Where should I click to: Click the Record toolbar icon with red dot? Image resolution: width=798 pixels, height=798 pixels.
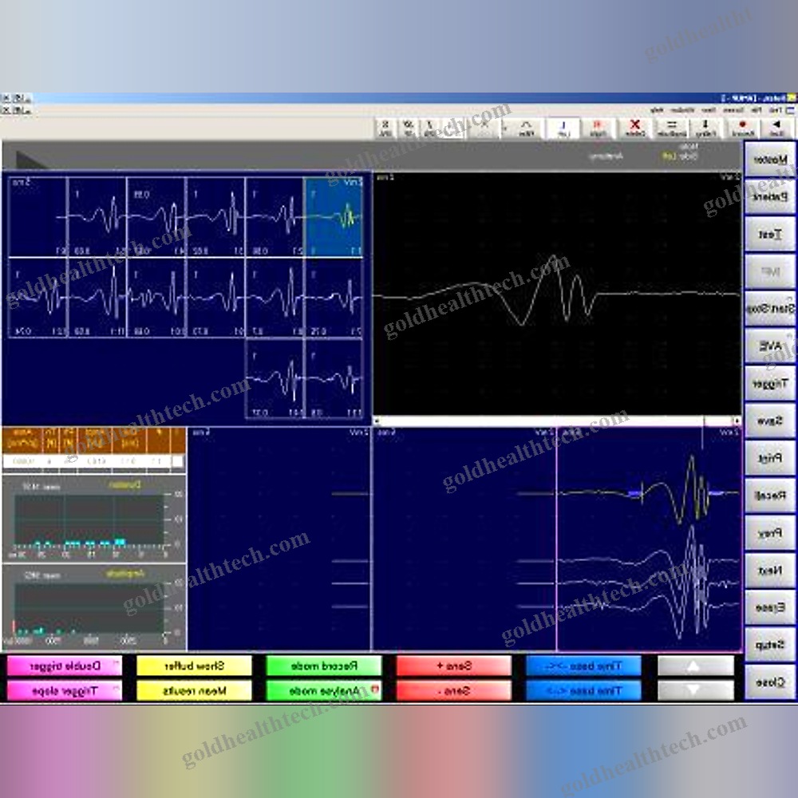(742, 128)
